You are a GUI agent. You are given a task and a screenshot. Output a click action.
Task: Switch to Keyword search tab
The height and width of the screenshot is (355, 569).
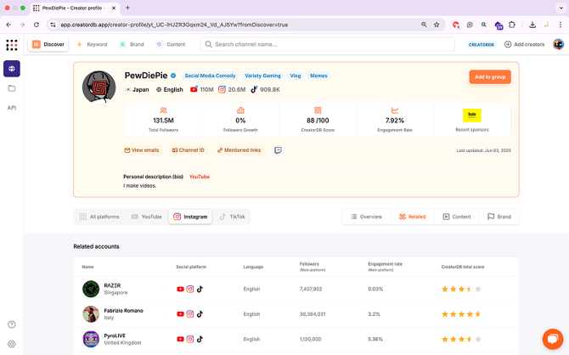point(92,44)
